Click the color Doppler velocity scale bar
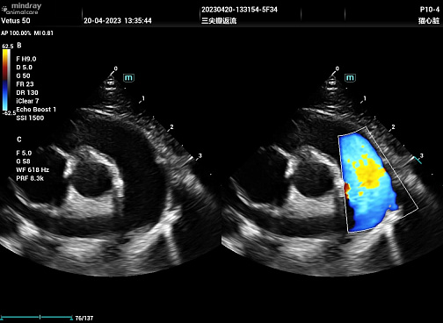 (x=6, y=80)
